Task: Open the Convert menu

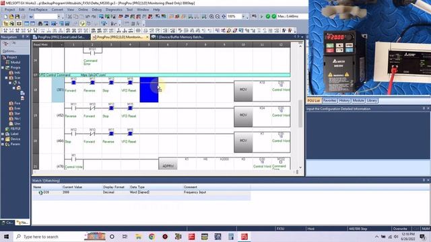Action: pyautogui.click(x=57, y=9)
